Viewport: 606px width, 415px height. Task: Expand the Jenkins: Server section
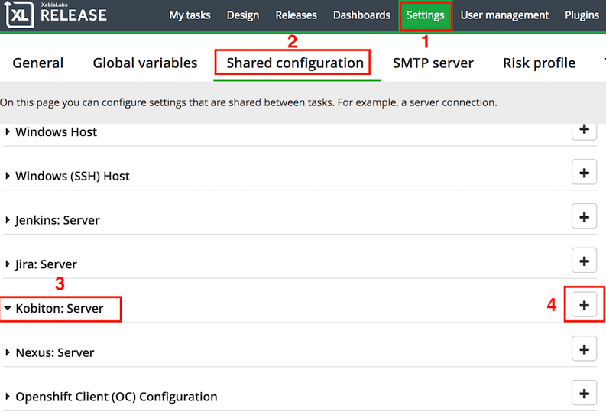[57, 220]
